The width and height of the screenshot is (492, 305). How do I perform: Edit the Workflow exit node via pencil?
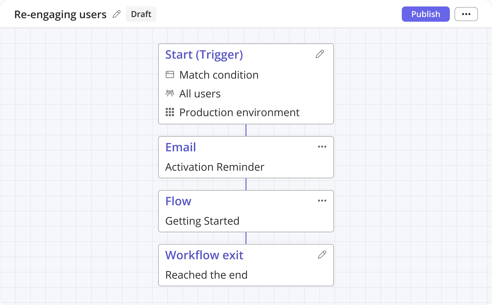pyautogui.click(x=322, y=255)
